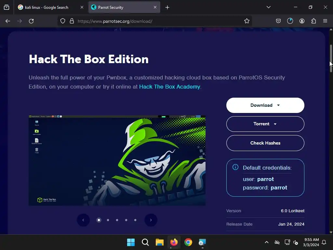Select the fourth carousel dot
The height and width of the screenshot is (250, 333).
click(x=126, y=220)
